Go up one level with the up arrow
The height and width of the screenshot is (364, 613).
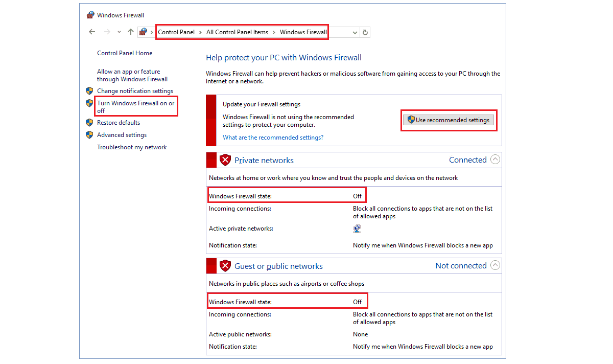click(131, 32)
